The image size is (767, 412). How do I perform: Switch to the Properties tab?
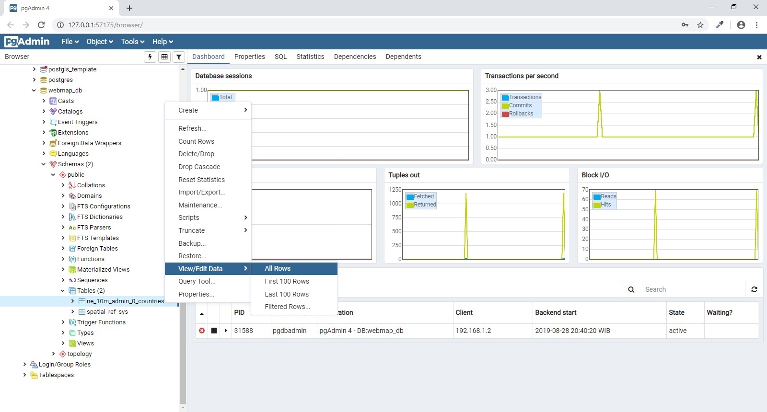point(250,57)
